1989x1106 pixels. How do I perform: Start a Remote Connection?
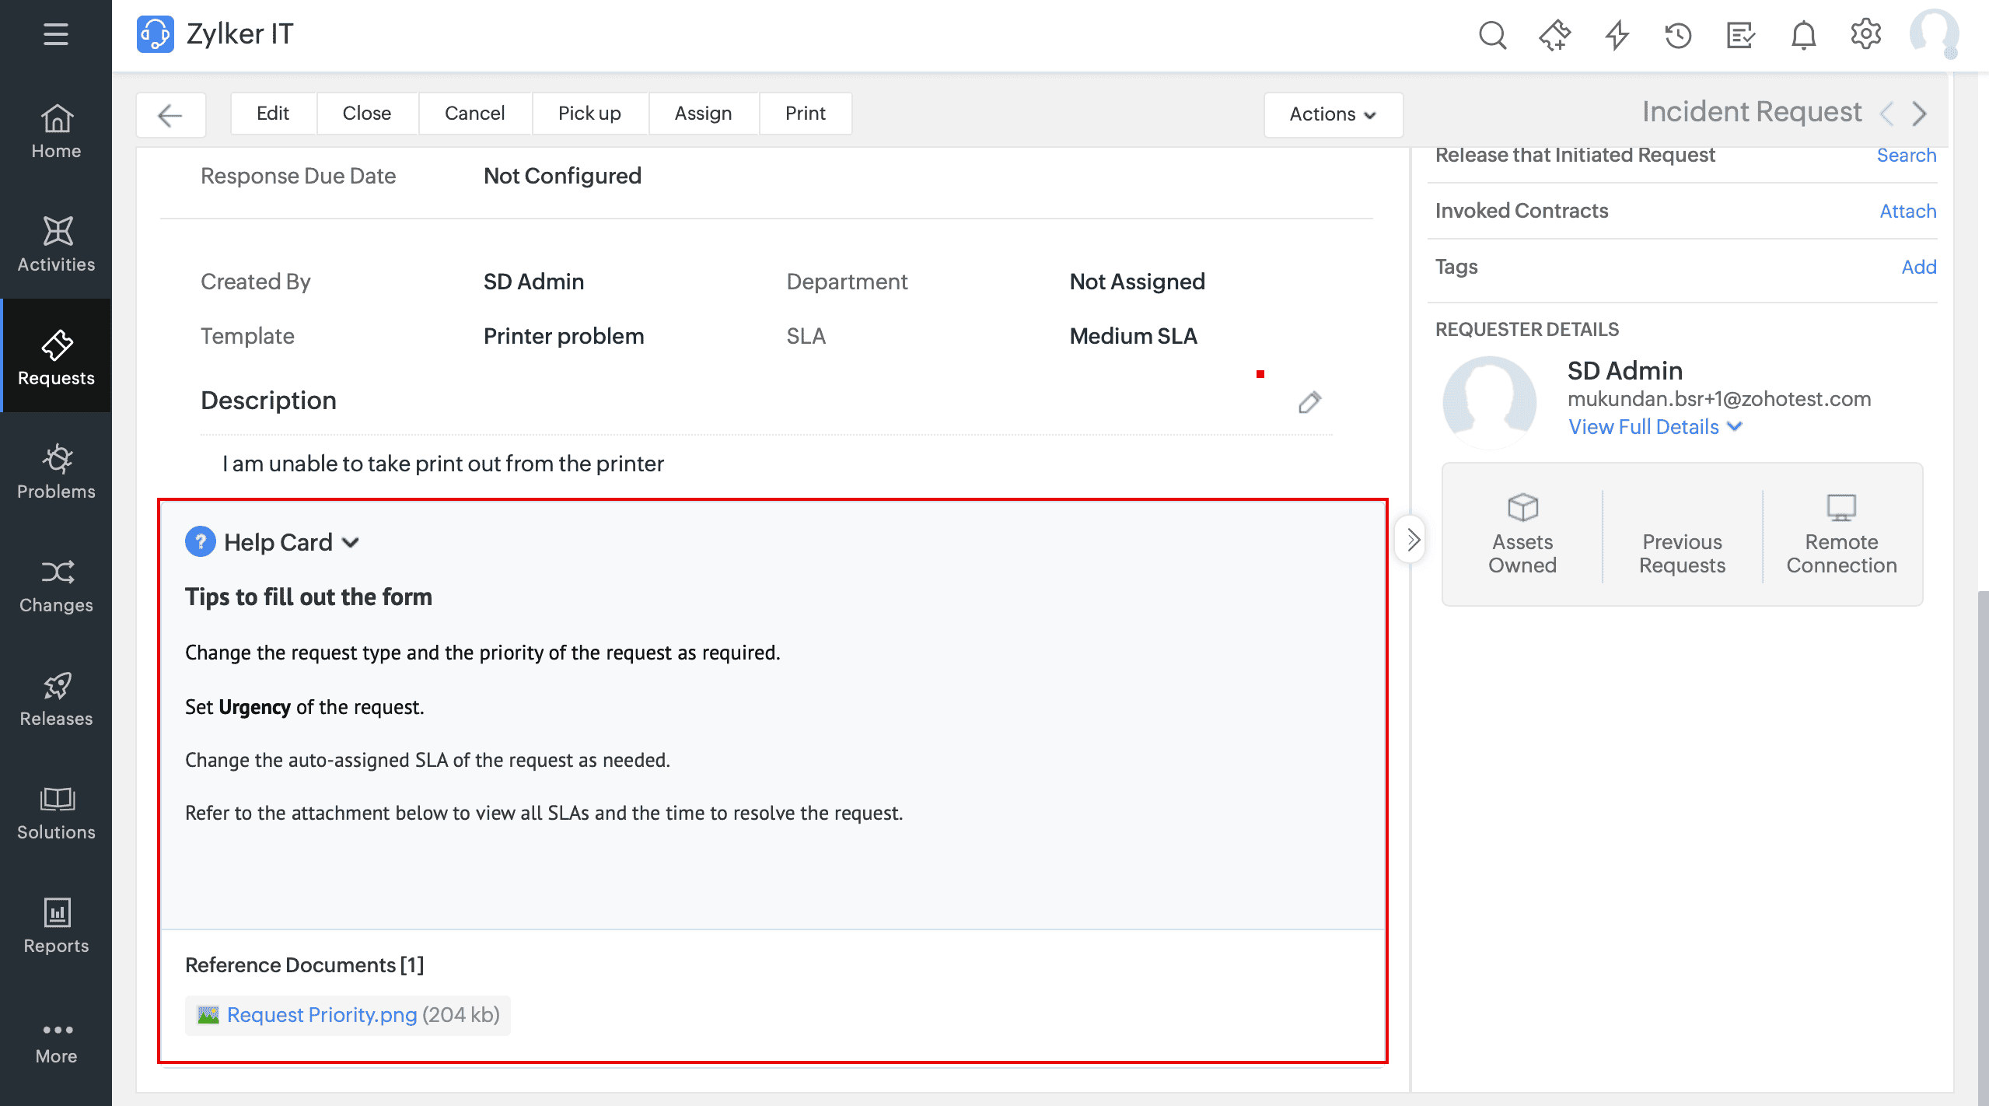coord(1840,534)
